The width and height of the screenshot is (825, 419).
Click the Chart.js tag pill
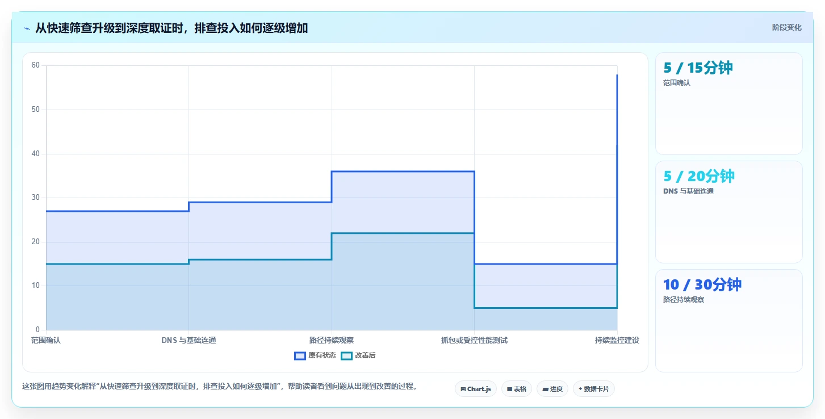click(476, 389)
